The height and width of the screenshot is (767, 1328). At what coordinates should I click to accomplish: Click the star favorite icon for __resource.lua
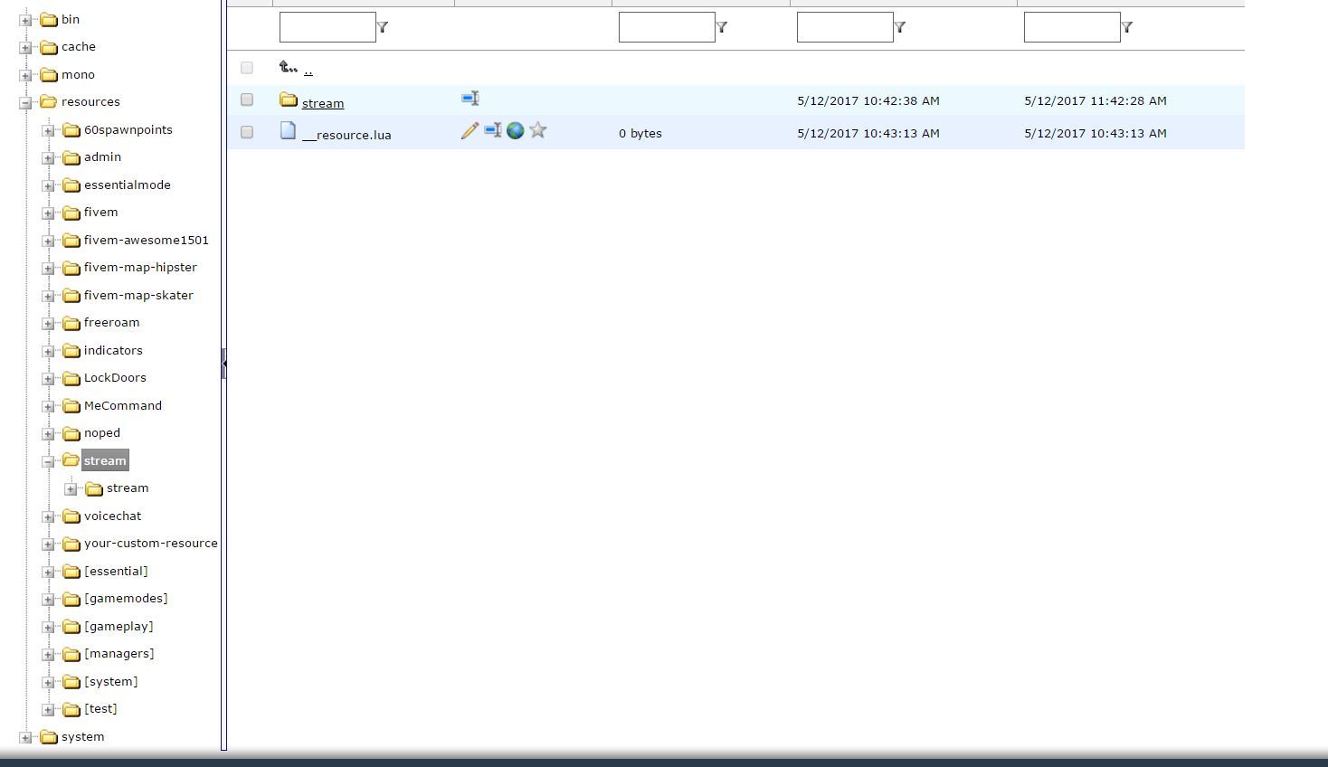[538, 131]
